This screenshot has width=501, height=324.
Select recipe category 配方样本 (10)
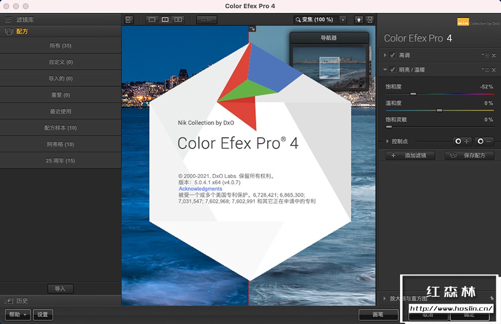[x=61, y=128]
